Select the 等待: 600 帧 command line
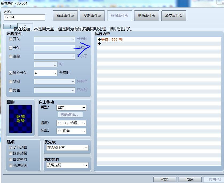The image size is (224, 183). click(159, 40)
